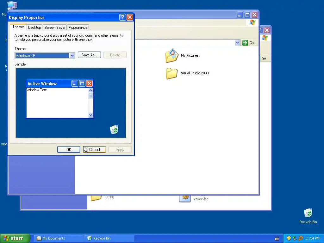The height and width of the screenshot is (243, 324).
Task: Close the My Documents window
Action: tap(255, 15)
